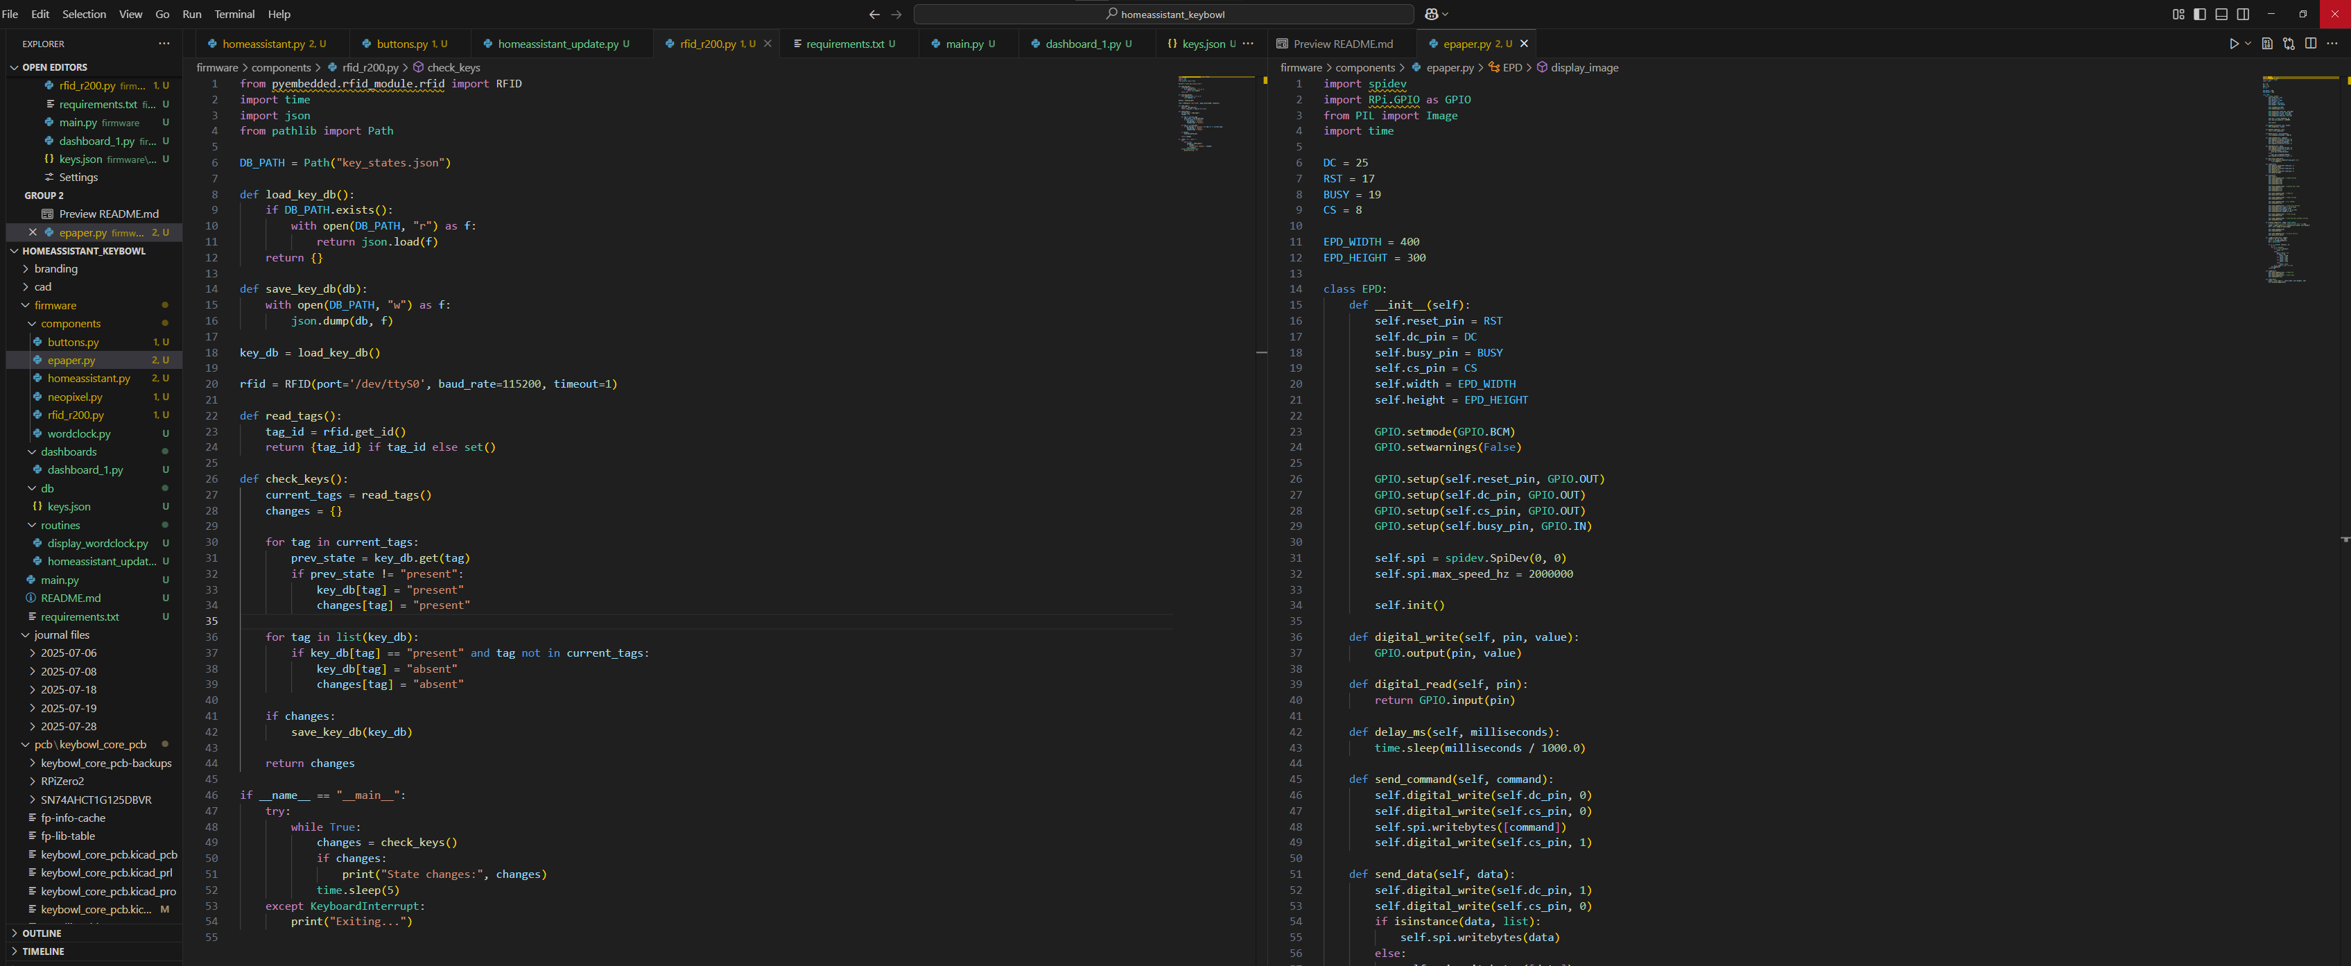Toggle secondary side bar visibility
The width and height of the screenshot is (2351, 966).
2244,15
